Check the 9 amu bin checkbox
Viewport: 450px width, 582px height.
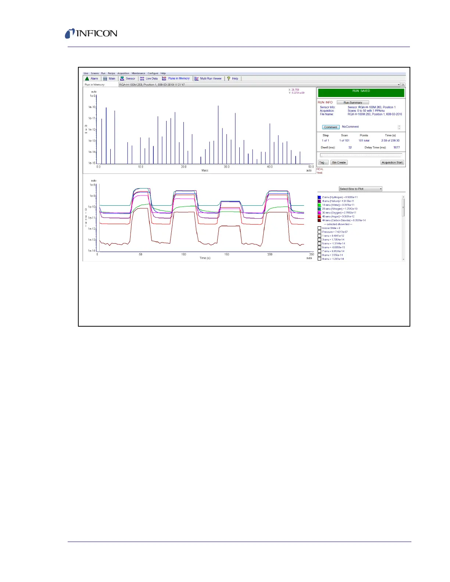point(319,259)
